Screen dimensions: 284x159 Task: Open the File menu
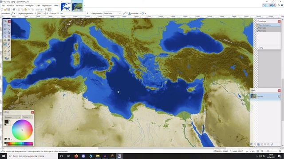3,6
